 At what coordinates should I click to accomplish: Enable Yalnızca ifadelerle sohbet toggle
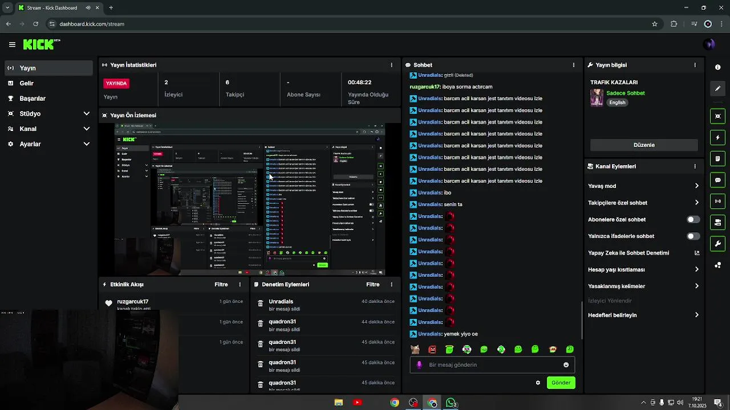(693, 236)
